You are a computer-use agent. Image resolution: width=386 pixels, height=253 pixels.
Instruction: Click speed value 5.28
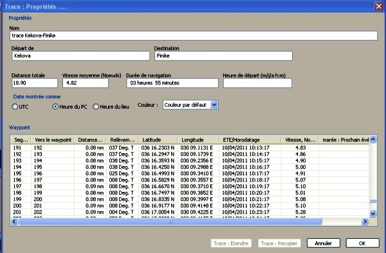click(300, 212)
